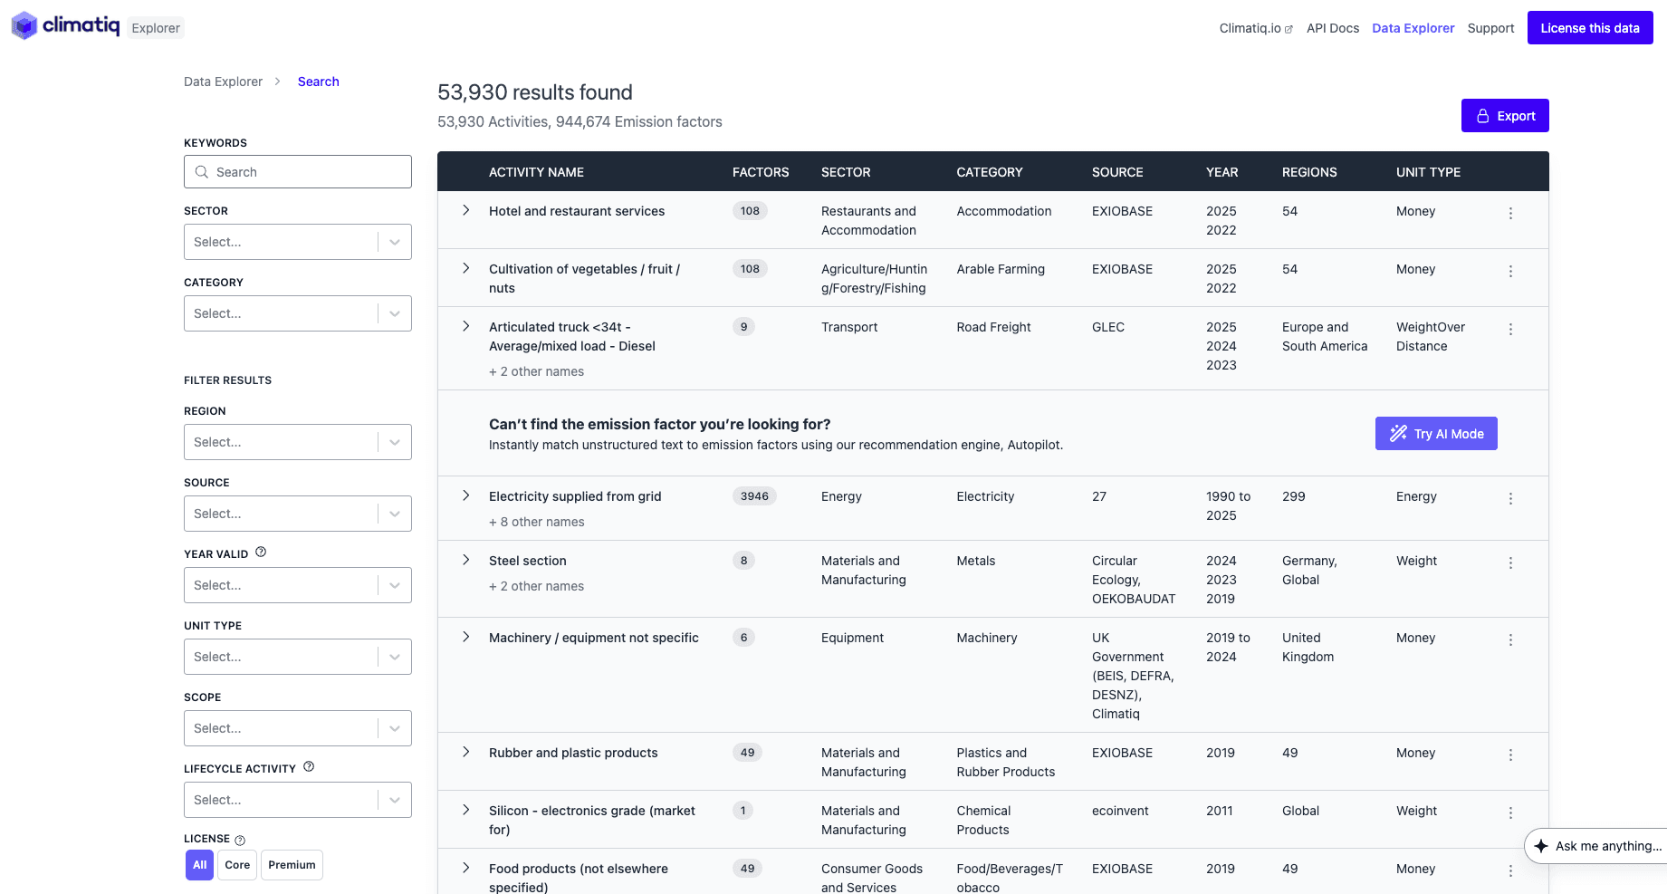Click the 3946 factors badge
The height and width of the screenshot is (894, 1667).
click(x=754, y=495)
